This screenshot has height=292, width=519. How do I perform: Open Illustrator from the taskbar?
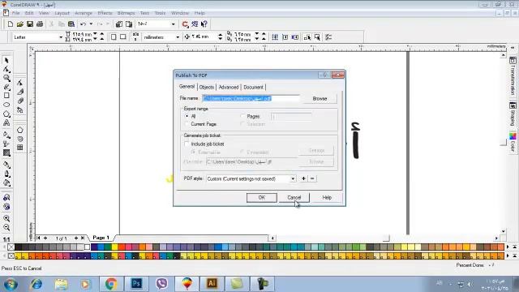(212, 284)
